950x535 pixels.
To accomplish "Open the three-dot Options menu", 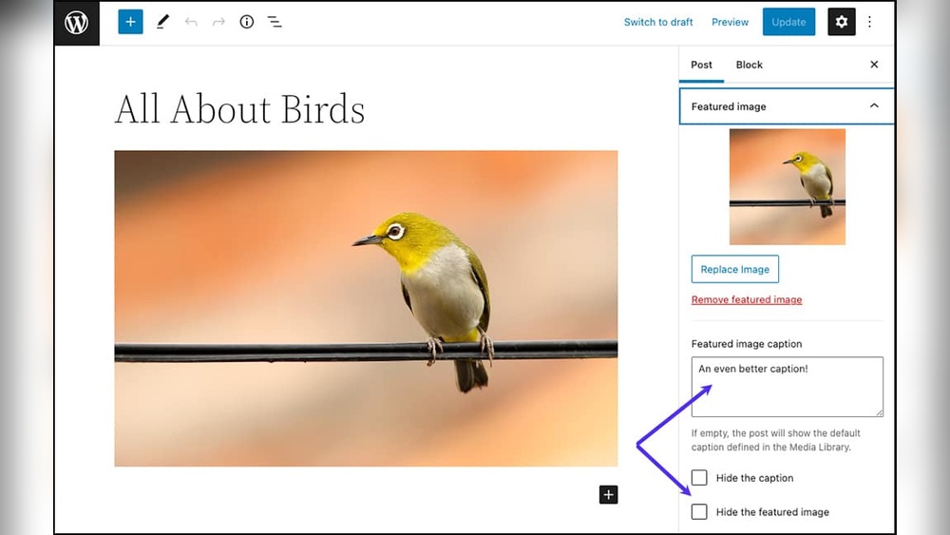I will point(869,22).
